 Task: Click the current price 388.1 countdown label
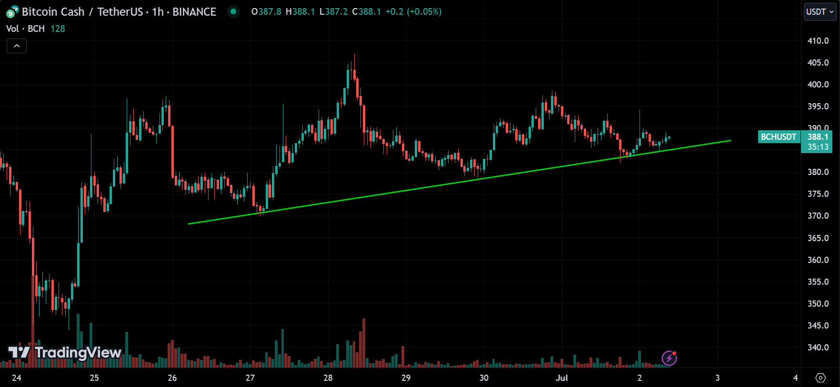817,142
